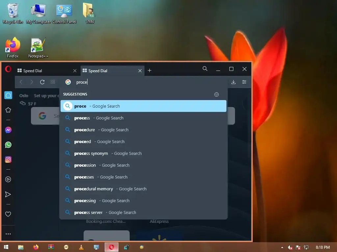The width and height of the screenshot is (337, 252).
Task: Open Opera Easy Setup sliders icon
Action: tap(244, 82)
